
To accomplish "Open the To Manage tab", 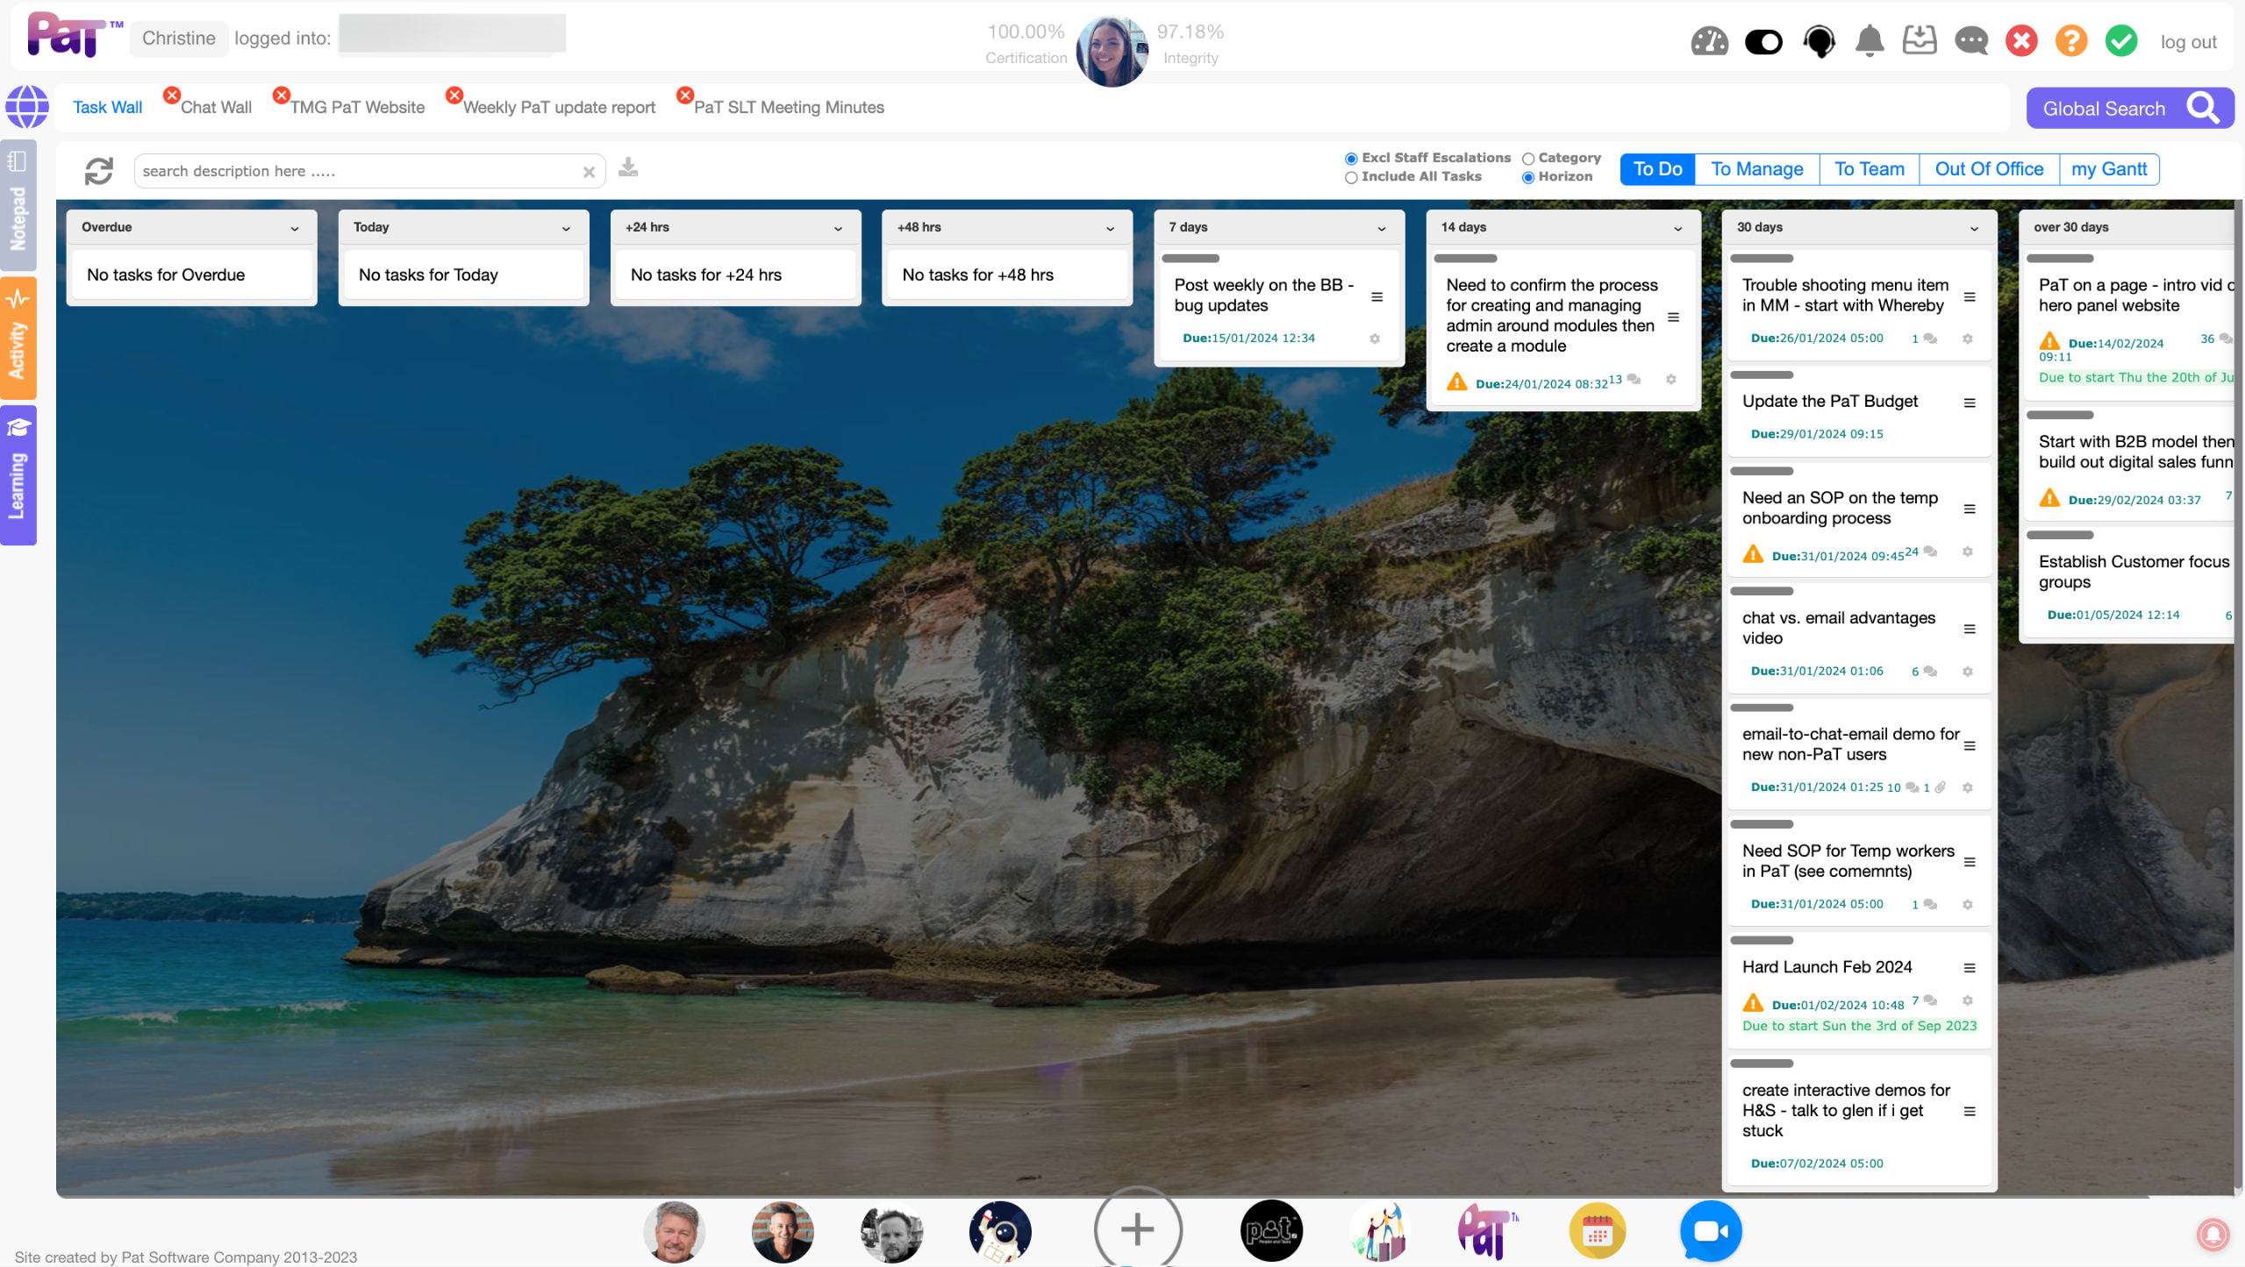I will (1756, 169).
